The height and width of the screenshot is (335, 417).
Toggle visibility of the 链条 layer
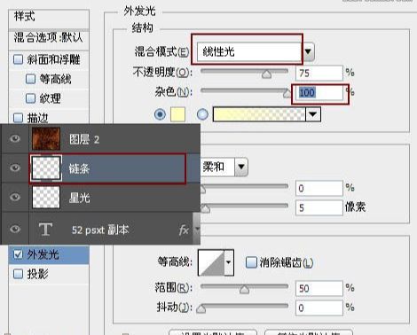[x=15, y=167]
